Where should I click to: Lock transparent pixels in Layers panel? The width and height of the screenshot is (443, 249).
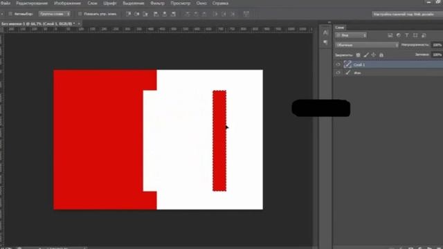pyautogui.click(x=359, y=55)
